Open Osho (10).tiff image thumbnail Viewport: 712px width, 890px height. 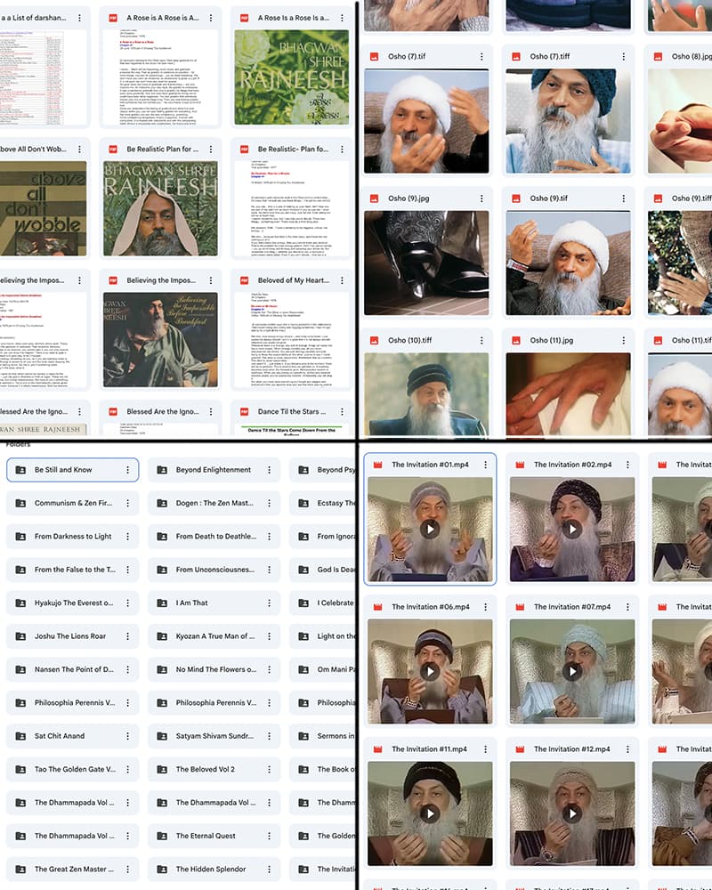click(426, 394)
